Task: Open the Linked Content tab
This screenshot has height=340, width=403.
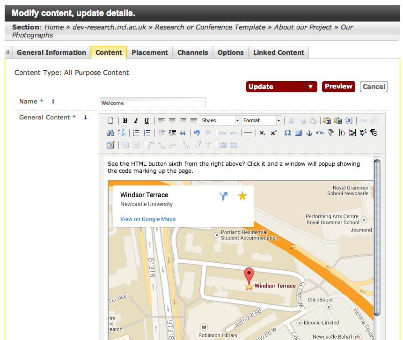Action: click(x=278, y=52)
